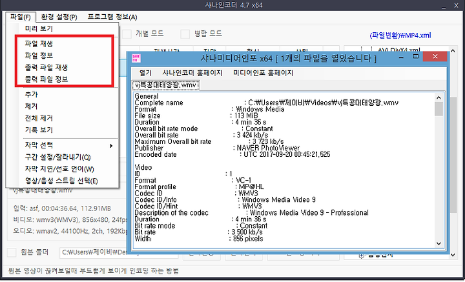Click media info scrollbar up arrow
This screenshot has width=465, height=282.
[x=439, y=97]
